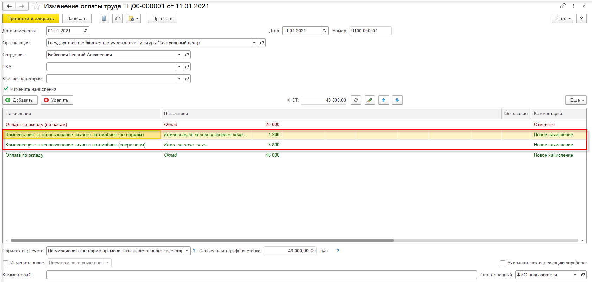Expand Сотрудник dropdown list

click(179, 55)
